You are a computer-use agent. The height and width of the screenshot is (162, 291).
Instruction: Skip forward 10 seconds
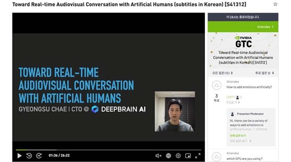[x=39, y=156]
